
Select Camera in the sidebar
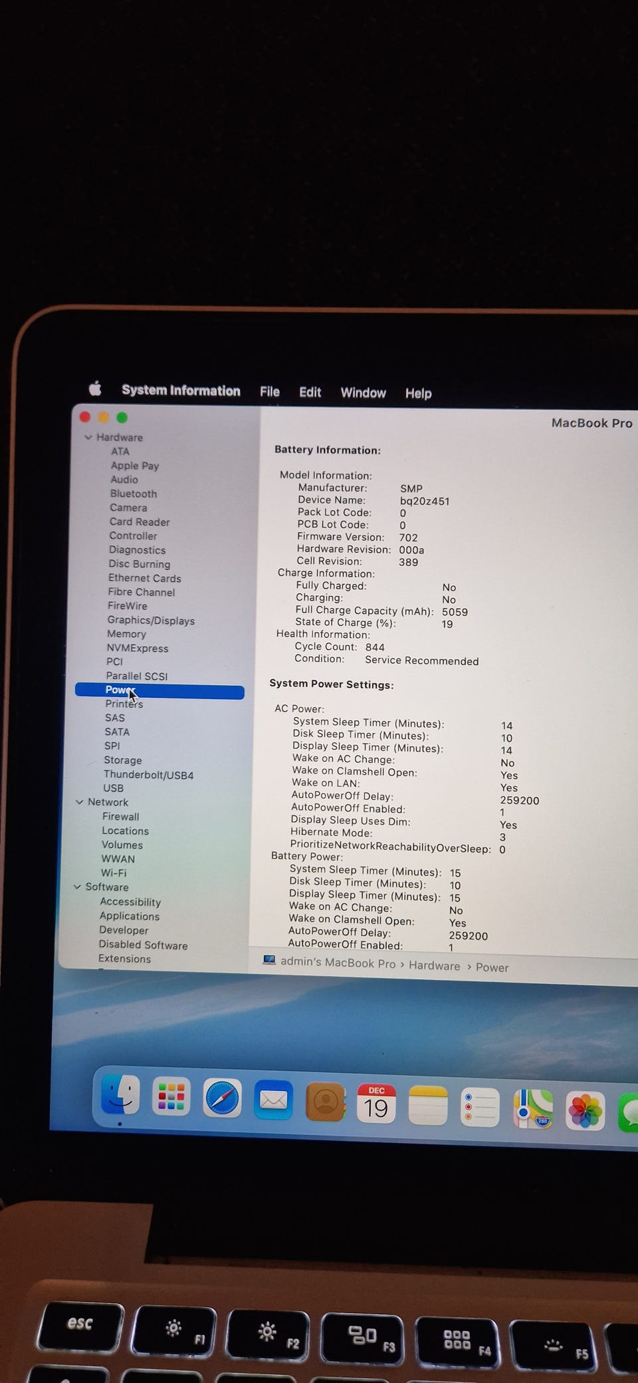pos(128,508)
